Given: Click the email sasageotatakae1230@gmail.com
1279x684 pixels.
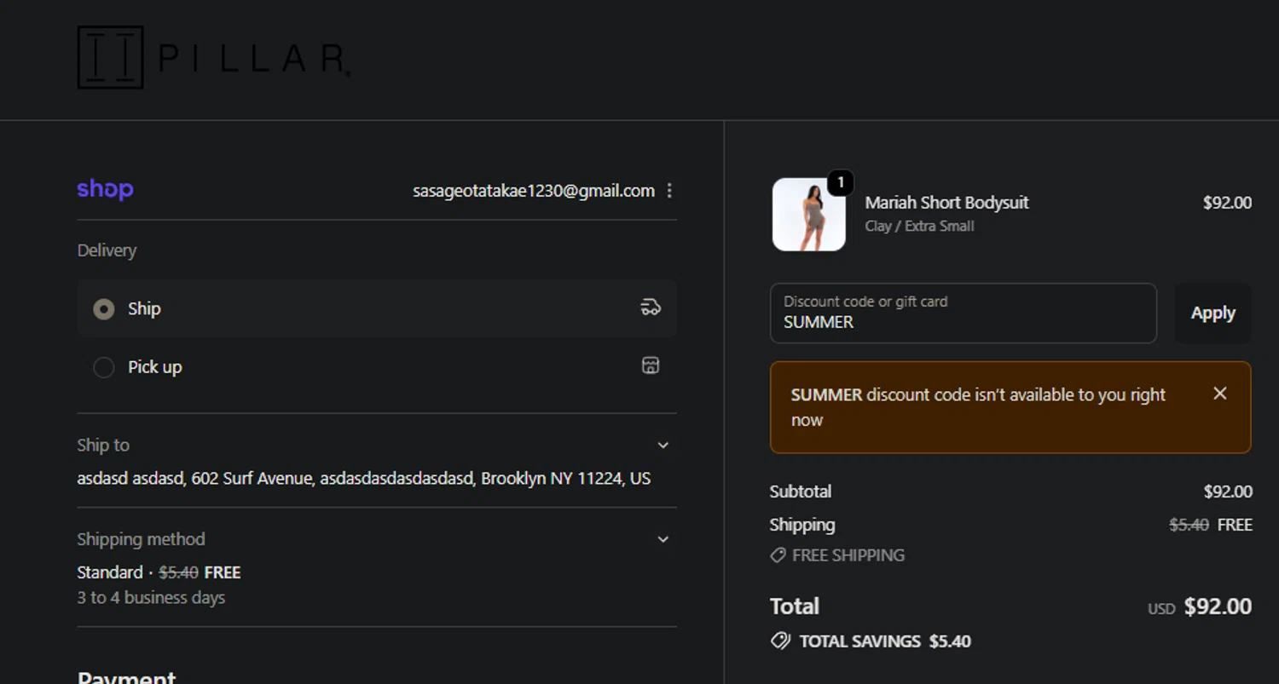Looking at the screenshot, I should 534,191.
